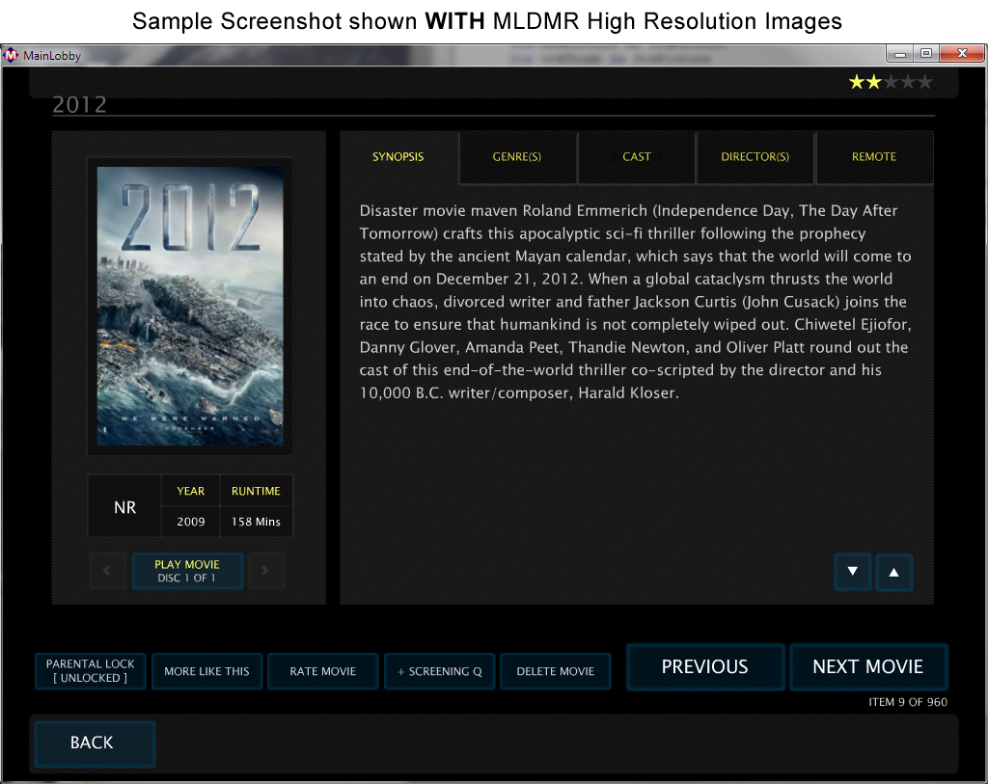
Task: Click the 'ITEM 9 OF 960' counter text
Action: point(907,702)
